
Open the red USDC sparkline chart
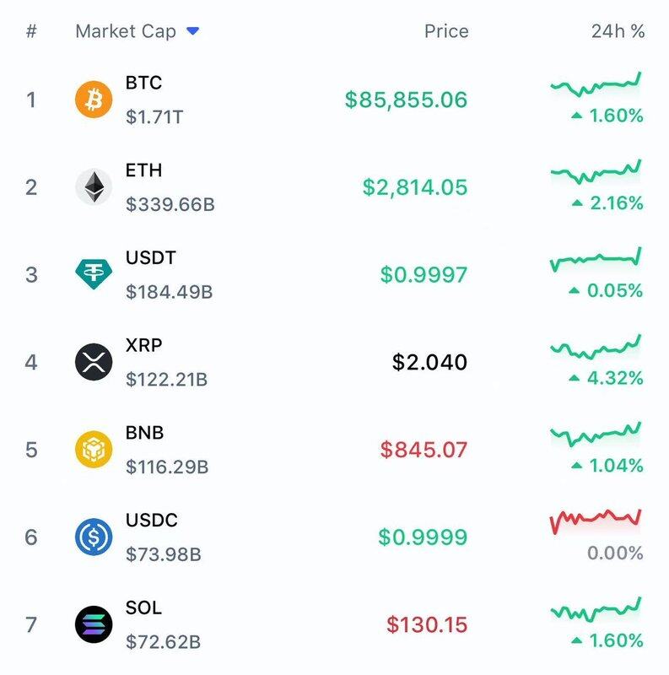[x=596, y=521]
